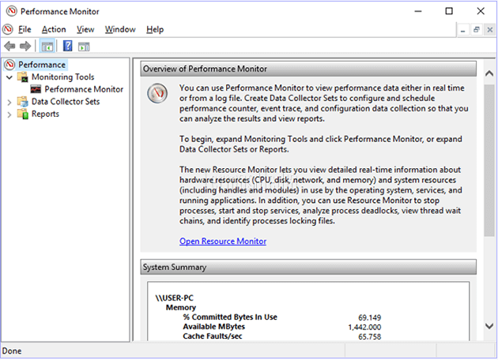Click the Data Collector Sets folder icon
Viewport: 498px width, 360px height.
click(23, 102)
